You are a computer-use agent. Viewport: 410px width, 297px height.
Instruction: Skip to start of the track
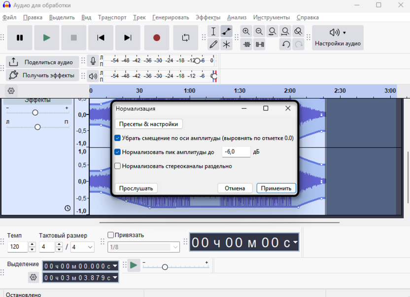(x=101, y=37)
